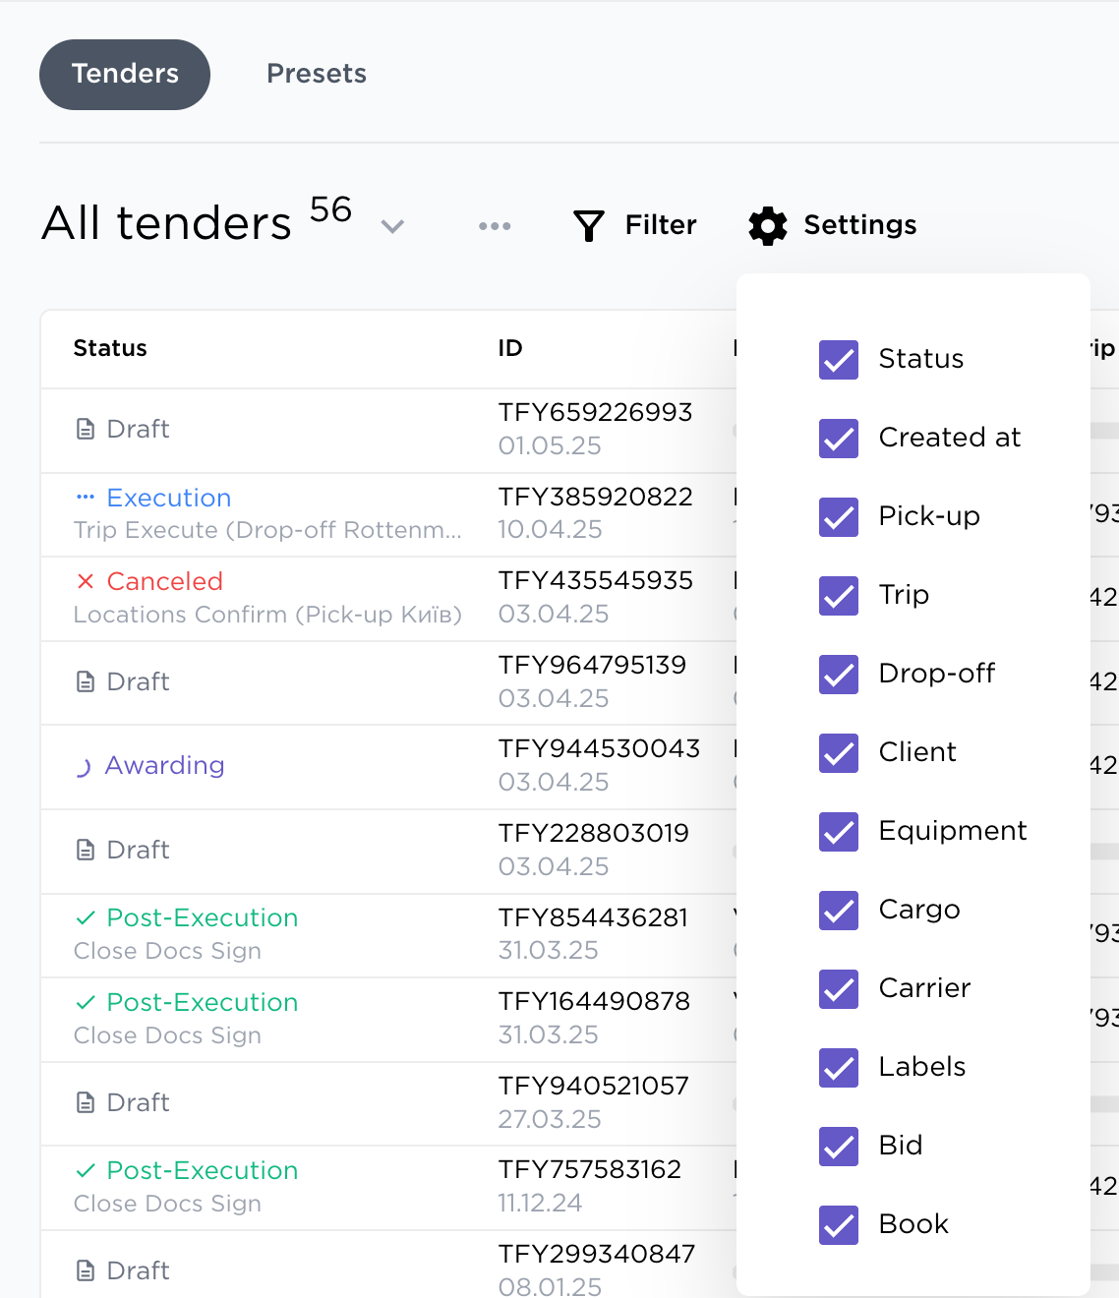Open the Execution status link
Viewport: 1119px width, 1298px height.
(x=169, y=498)
